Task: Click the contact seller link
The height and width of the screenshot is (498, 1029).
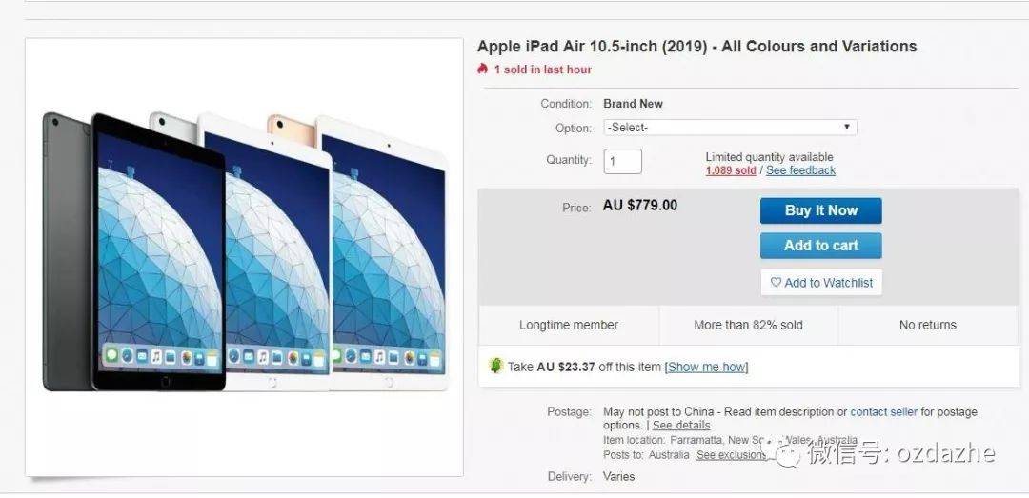Action: pyautogui.click(x=883, y=412)
